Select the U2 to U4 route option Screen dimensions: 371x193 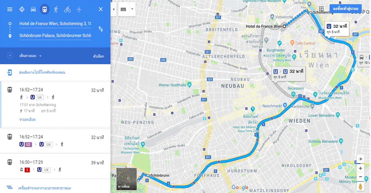coord(55,141)
